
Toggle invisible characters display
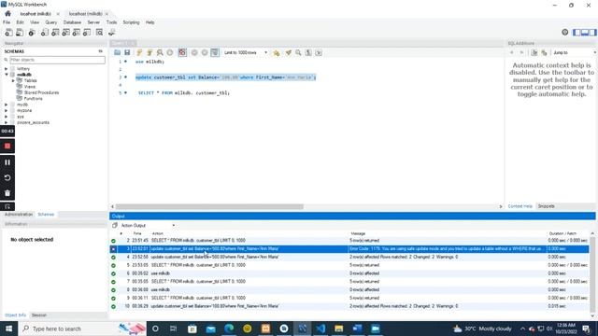(x=308, y=52)
